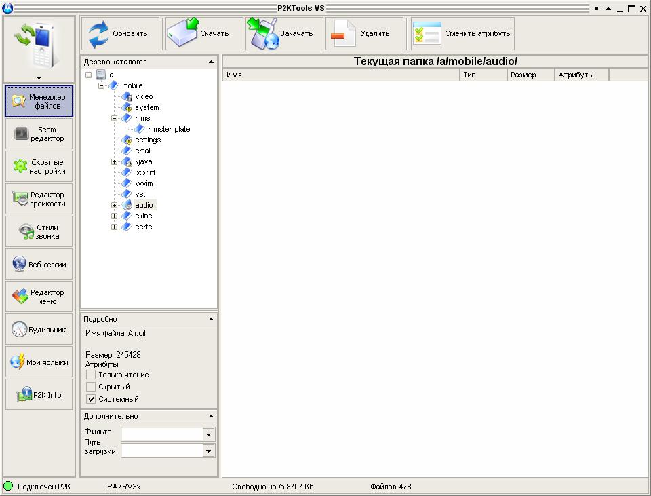The image size is (651, 496).
Task: Collapse the mobile folder node
Action: click(101, 85)
